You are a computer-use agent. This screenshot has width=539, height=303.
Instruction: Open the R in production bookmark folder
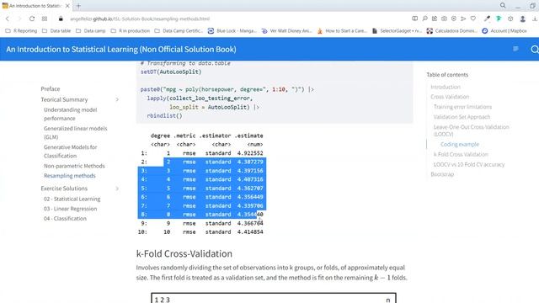point(131,31)
